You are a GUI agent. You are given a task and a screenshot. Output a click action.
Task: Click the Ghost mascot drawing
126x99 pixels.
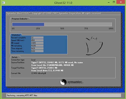[94, 46]
